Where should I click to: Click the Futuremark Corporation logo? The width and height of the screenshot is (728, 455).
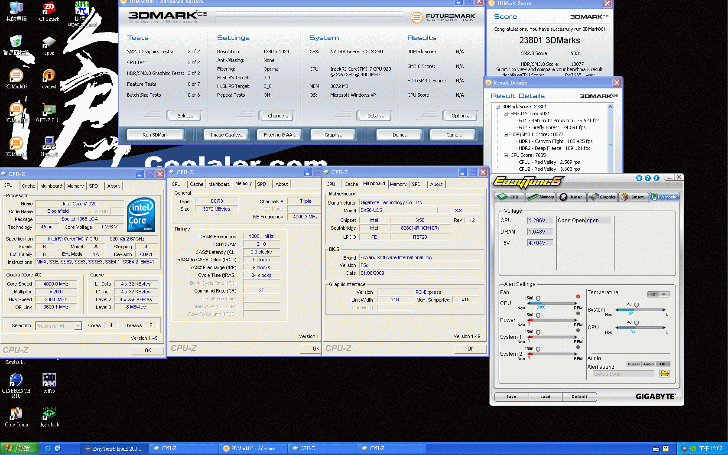point(444,17)
